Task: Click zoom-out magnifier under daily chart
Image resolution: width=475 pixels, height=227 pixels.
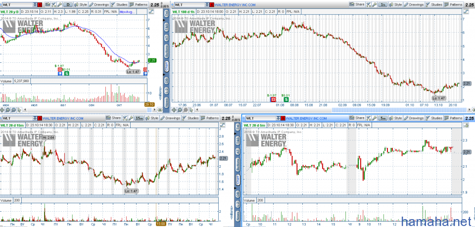Action: point(14,110)
